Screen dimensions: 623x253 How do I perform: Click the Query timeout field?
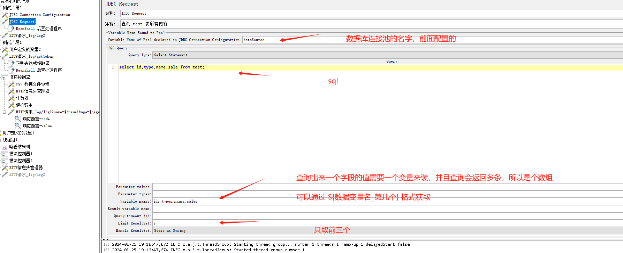point(387,216)
